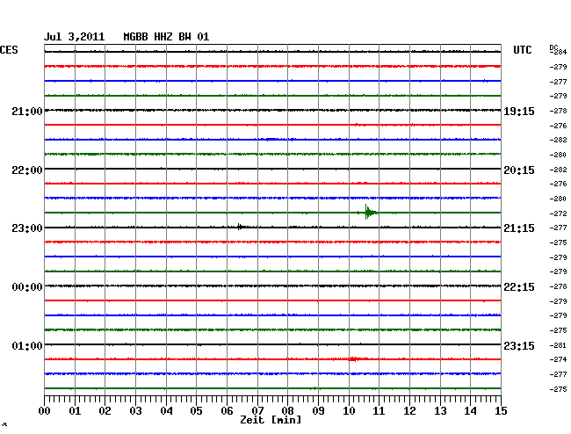
Task: Select the 07 minute axis label
Action: pyautogui.click(x=257, y=410)
